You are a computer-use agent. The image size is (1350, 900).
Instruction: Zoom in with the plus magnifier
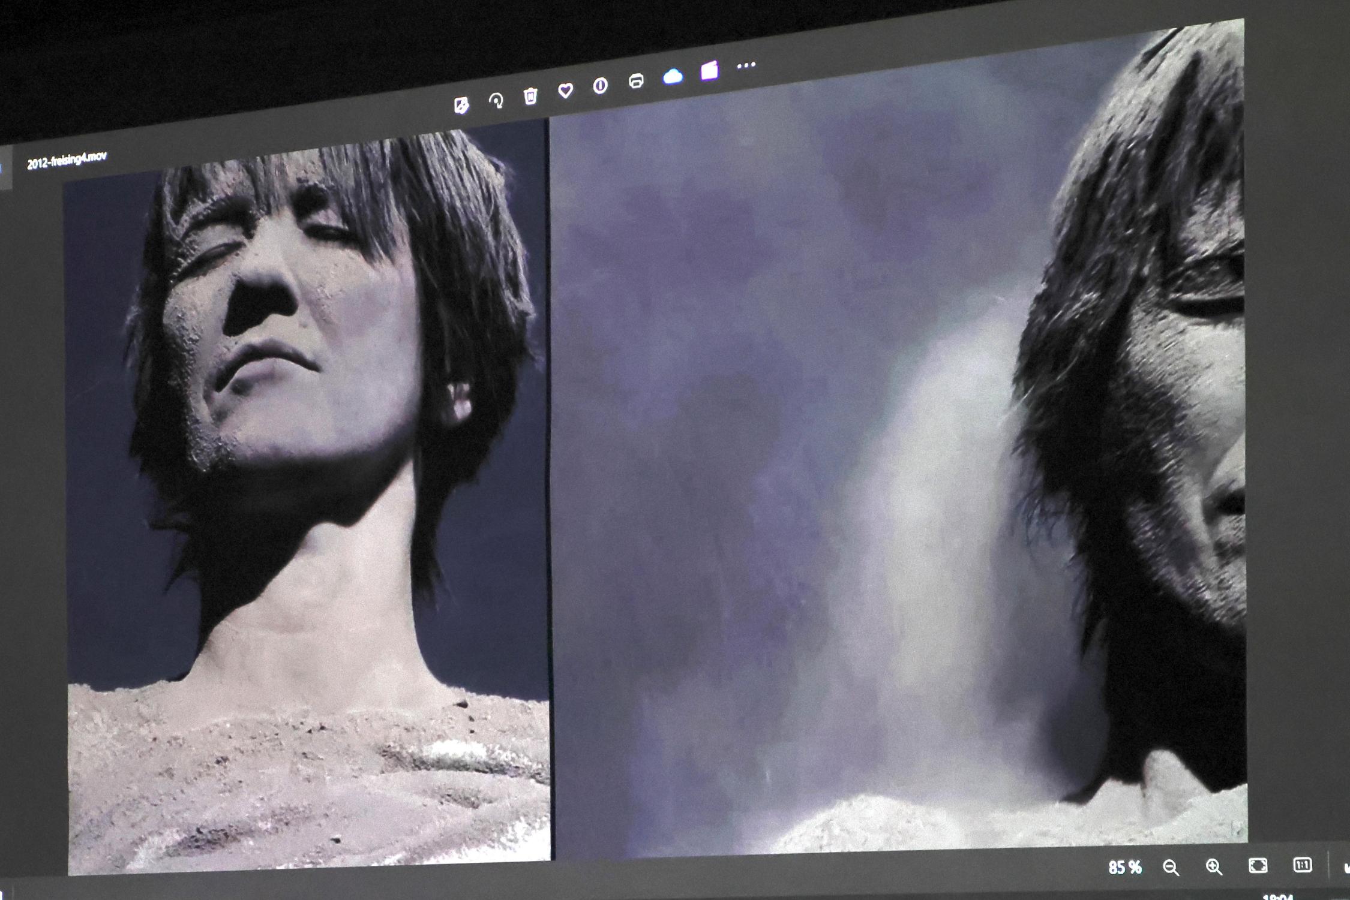pyautogui.click(x=1214, y=866)
